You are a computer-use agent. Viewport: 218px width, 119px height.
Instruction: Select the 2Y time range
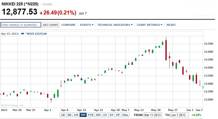tap(111, 115)
